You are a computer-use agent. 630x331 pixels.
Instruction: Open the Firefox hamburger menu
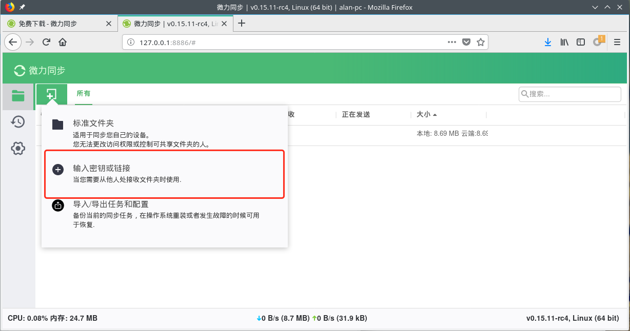point(616,43)
